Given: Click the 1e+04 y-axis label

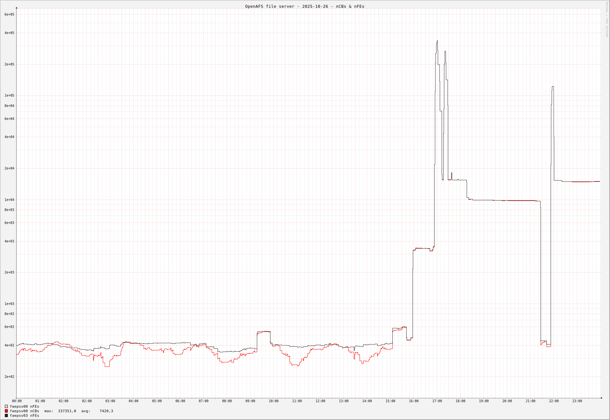Looking at the screenshot, I should pyautogui.click(x=9, y=200).
